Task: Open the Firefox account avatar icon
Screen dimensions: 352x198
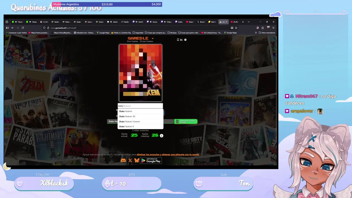Action: (257, 28)
